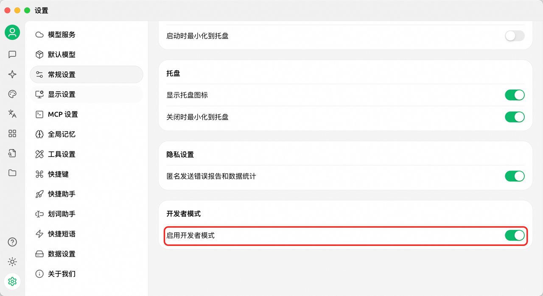
Task: Open the translate icon in sidebar
Action: [x=12, y=114]
